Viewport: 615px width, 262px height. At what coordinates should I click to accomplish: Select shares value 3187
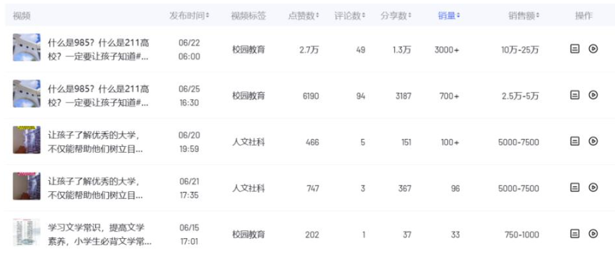pos(403,96)
